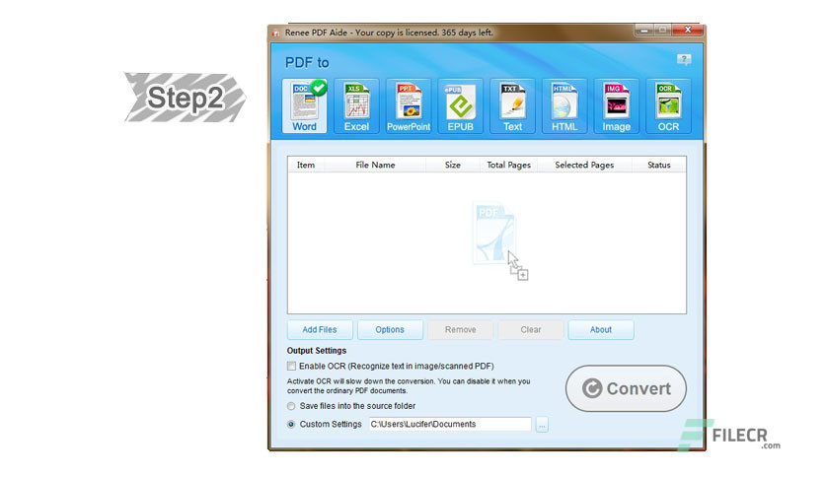The width and height of the screenshot is (825, 477).
Task: Click the Size column header
Action: (453, 165)
